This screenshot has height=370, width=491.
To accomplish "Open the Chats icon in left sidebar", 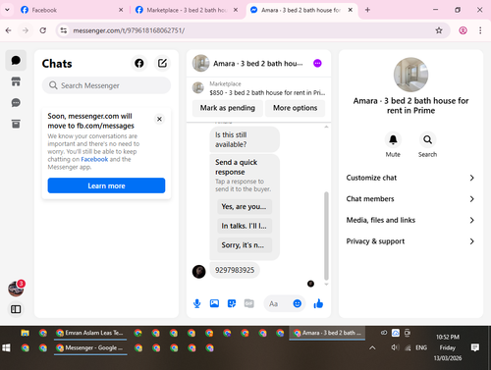I will point(16,61).
